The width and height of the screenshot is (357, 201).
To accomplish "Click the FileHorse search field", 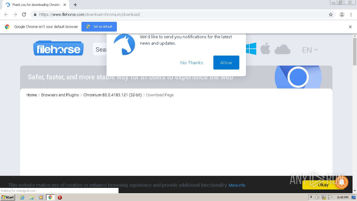I will click(100, 49).
